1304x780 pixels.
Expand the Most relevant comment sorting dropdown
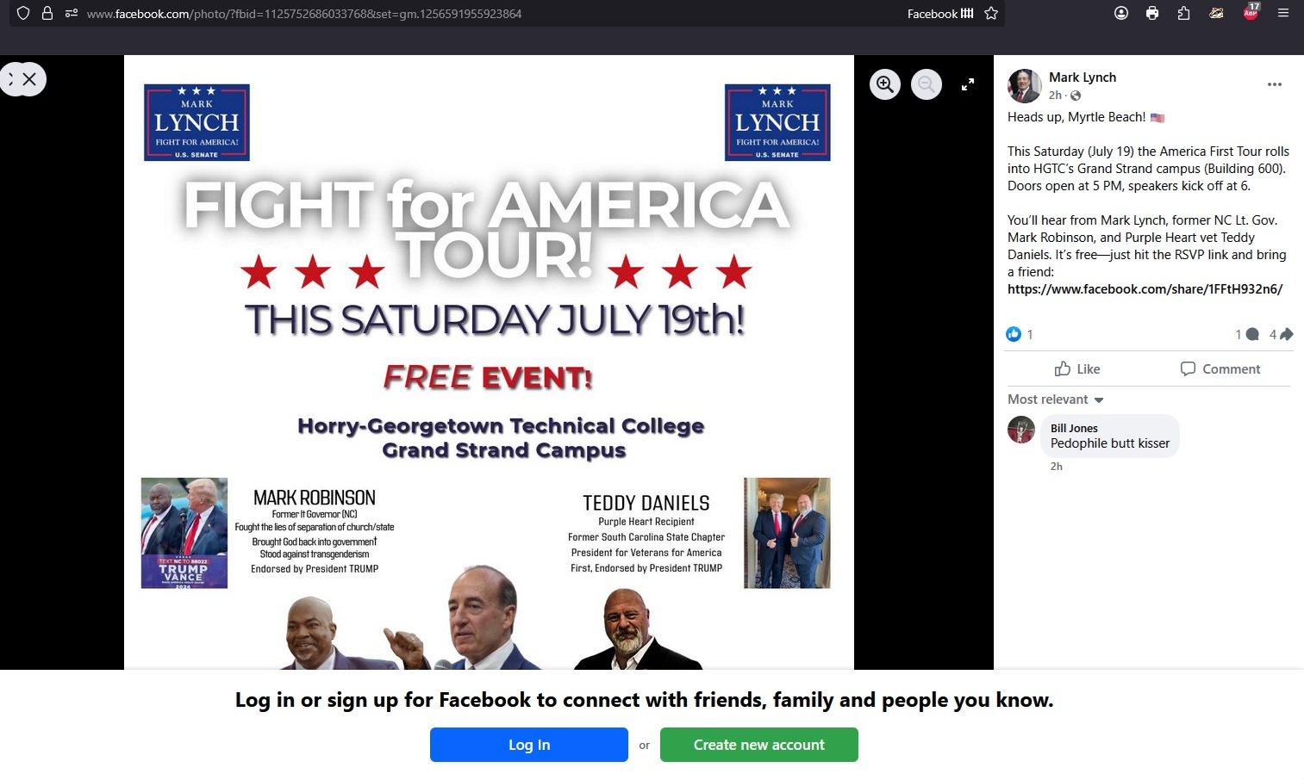click(x=1056, y=399)
